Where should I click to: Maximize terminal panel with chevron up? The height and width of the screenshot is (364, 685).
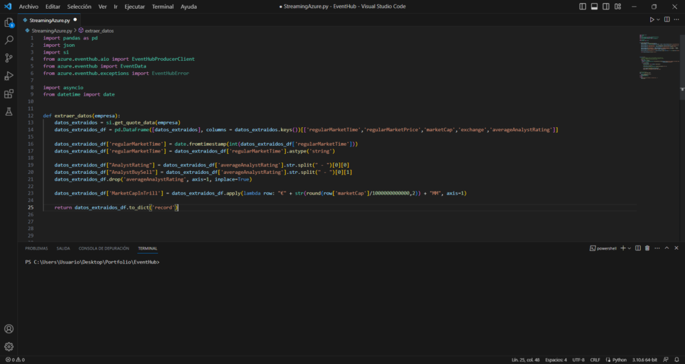tap(666, 248)
